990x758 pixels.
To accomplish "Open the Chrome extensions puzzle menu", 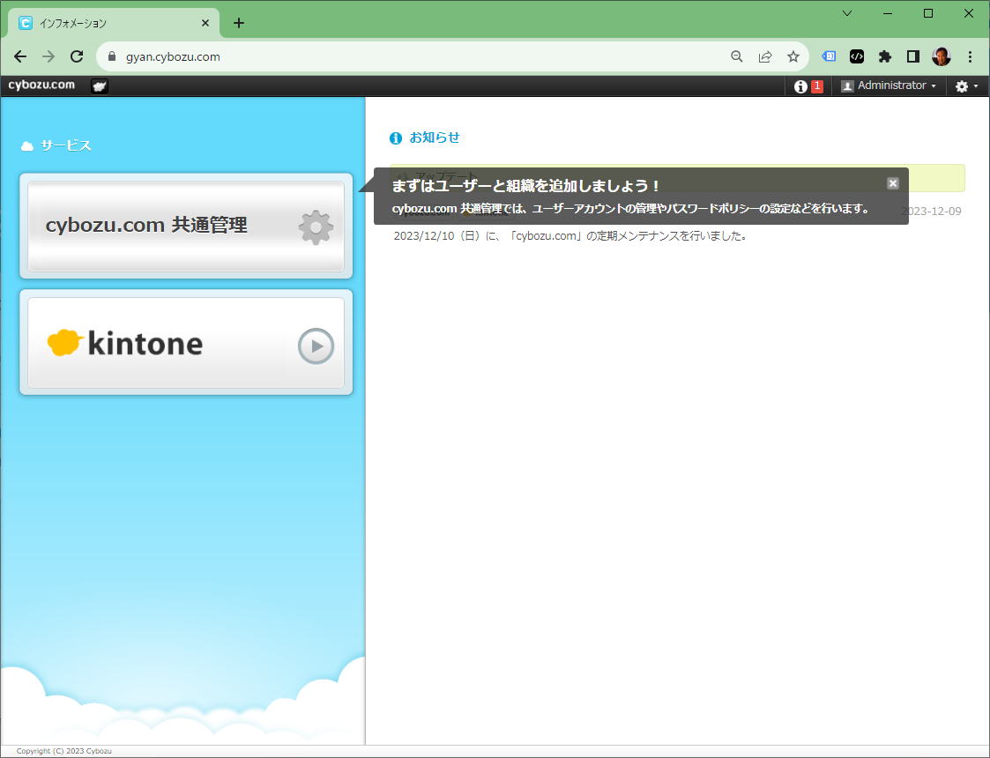I will (x=884, y=56).
